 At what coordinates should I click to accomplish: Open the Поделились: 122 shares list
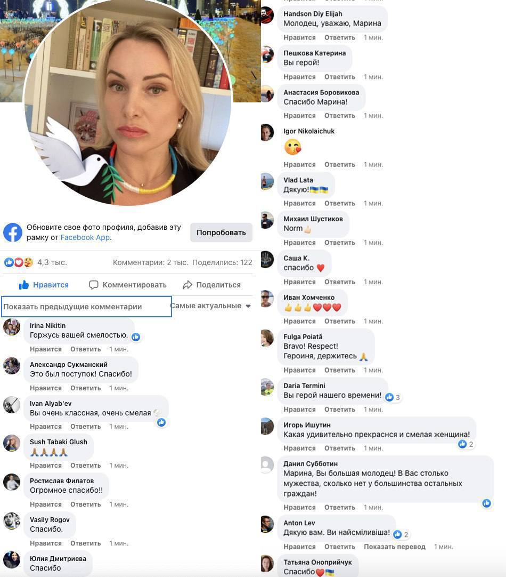222,262
